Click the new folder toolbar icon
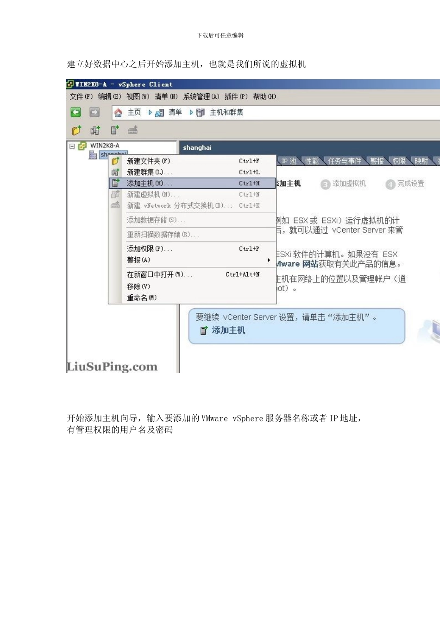 [x=76, y=130]
